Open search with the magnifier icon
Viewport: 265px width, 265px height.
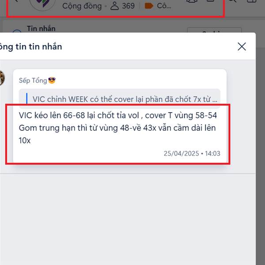pos(233,1)
